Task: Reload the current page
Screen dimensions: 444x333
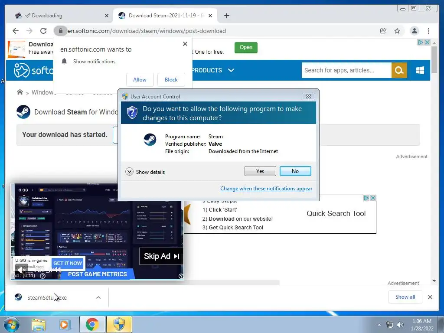Action: pyautogui.click(x=43, y=31)
